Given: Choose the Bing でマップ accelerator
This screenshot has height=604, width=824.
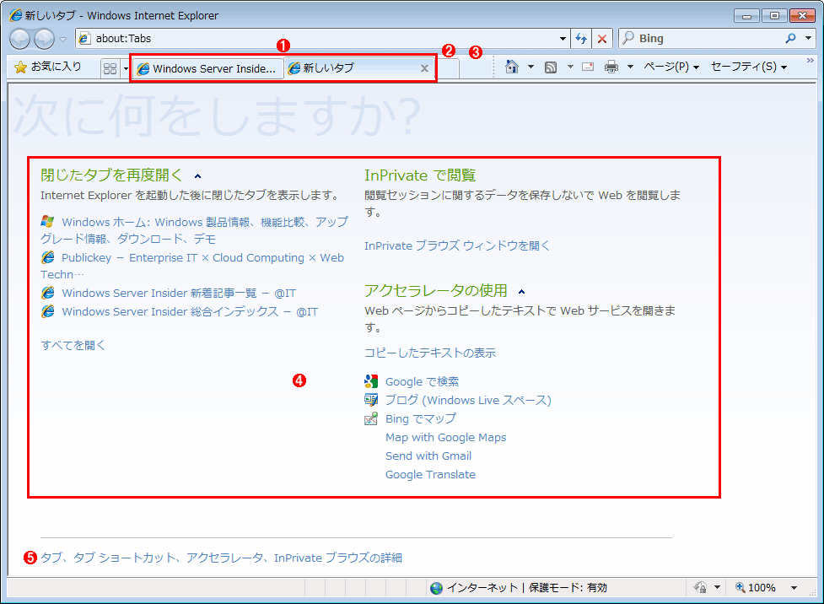Looking at the screenshot, I should pos(420,419).
